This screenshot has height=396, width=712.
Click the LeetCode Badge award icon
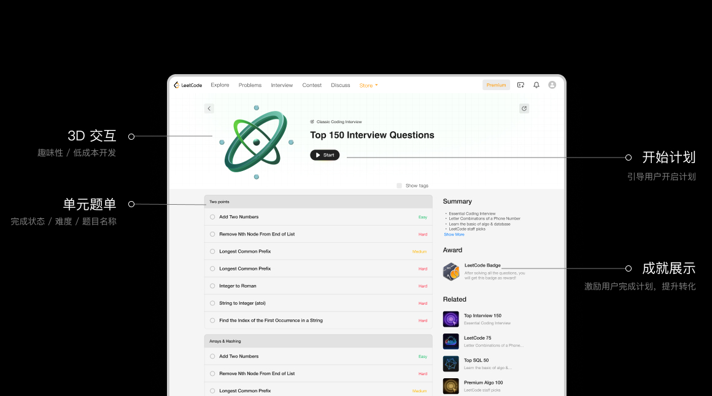[451, 272]
